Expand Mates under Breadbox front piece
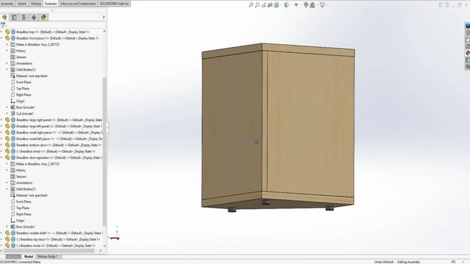The image size is (470, 264). tap(7, 44)
